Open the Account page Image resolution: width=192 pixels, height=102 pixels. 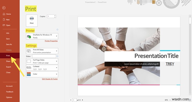[9, 86]
